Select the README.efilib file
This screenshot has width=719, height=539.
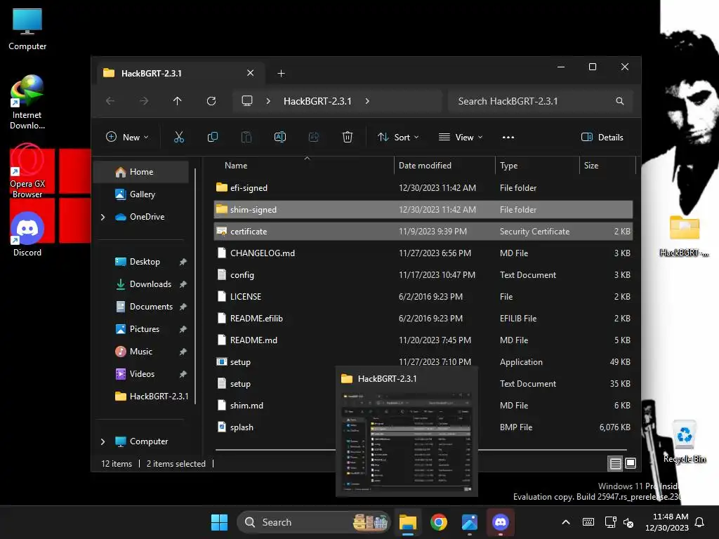point(423,319)
